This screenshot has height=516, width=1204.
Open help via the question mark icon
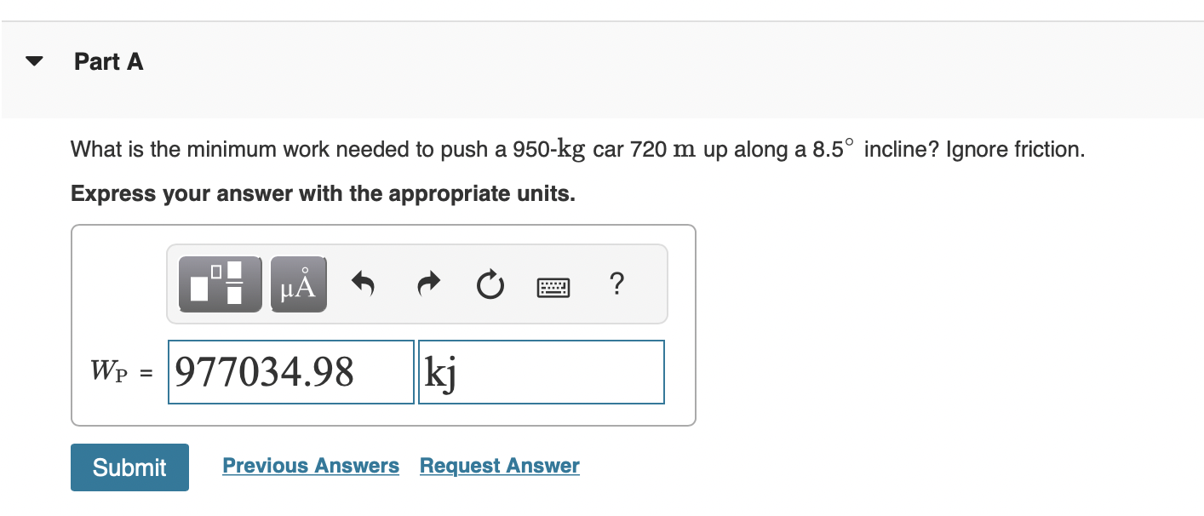tap(616, 284)
